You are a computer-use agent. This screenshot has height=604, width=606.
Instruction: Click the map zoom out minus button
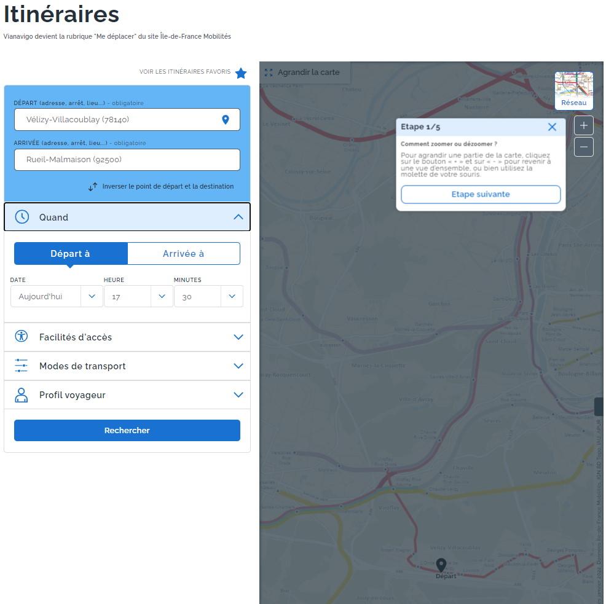[x=583, y=147]
